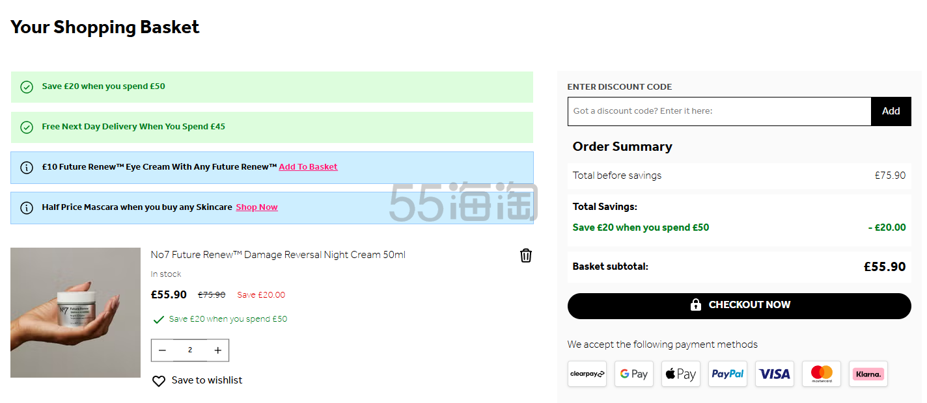927x403 pixels.
Task: Click the Apple Pay icon
Action: point(680,374)
